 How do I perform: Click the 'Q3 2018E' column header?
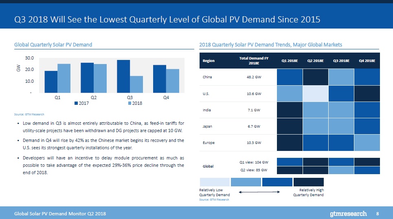click(x=341, y=61)
